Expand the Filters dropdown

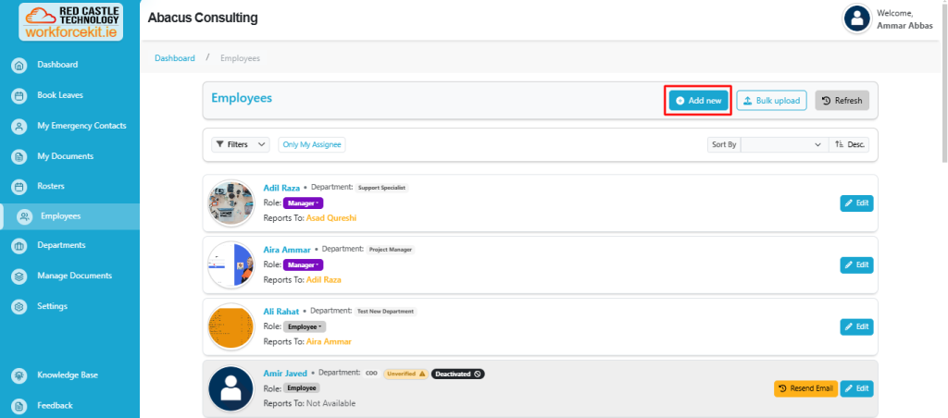(x=240, y=144)
